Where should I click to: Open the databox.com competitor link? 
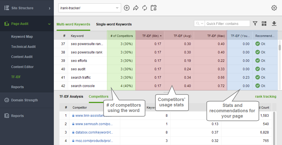(94, 132)
